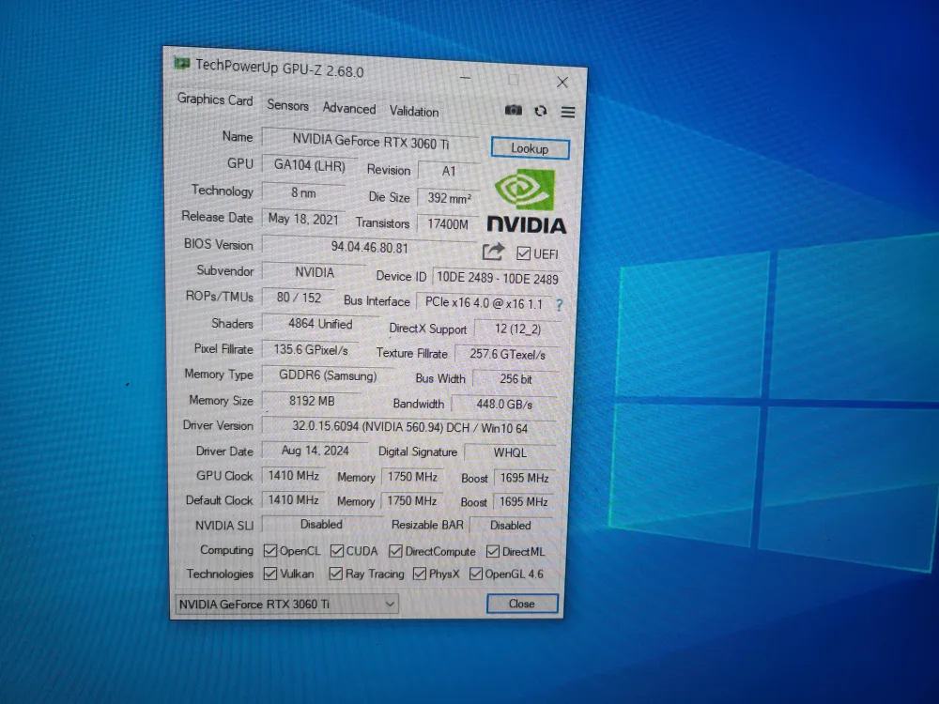Click the Bandwidth field 448.0 GB/s
The height and width of the screenshot is (704, 939).
[x=505, y=404]
